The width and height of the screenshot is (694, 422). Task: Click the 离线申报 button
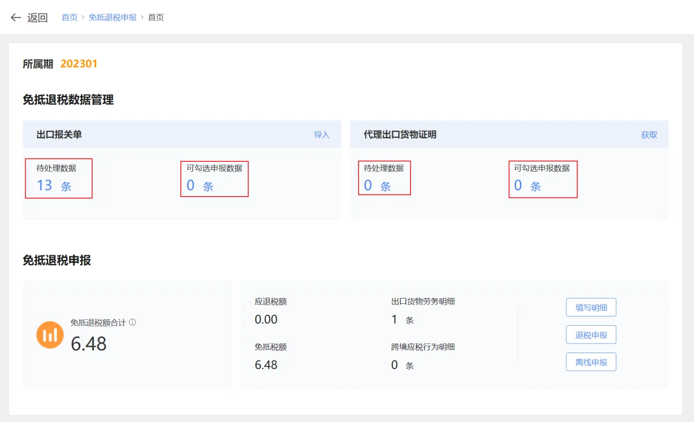click(x=591, y=361)
